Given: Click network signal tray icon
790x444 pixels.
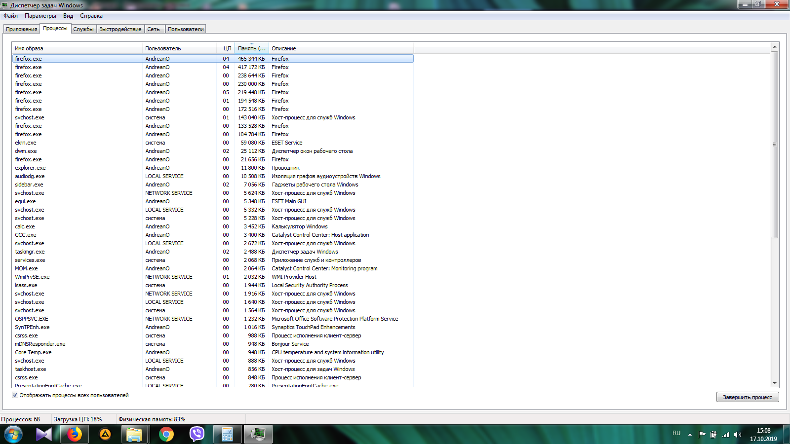Looking at the screenshot, I should point(726,435).
